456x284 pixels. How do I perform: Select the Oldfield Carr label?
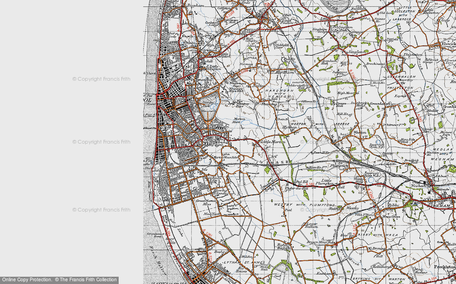282,46
